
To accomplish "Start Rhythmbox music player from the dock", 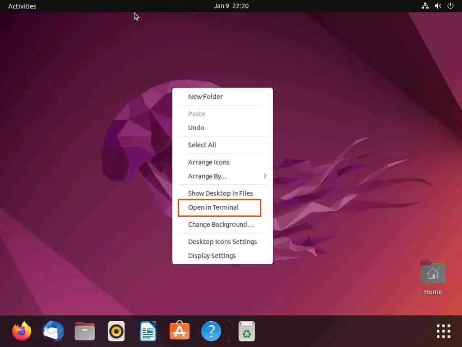I will 116,331.
